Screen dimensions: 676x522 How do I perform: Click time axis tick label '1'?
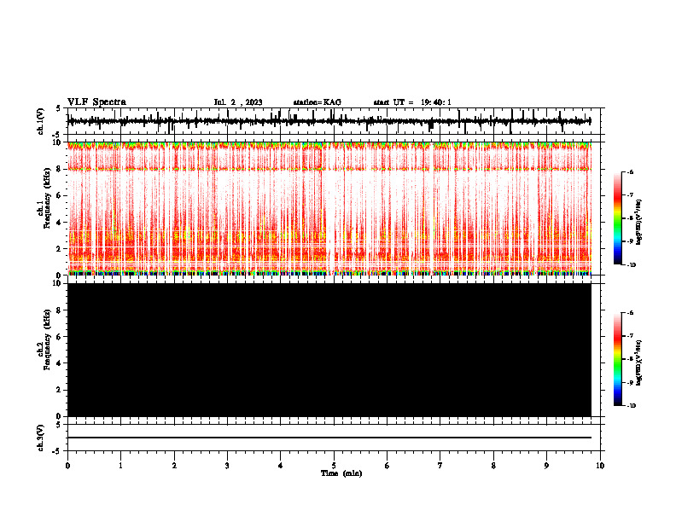[x=120, y=466]
